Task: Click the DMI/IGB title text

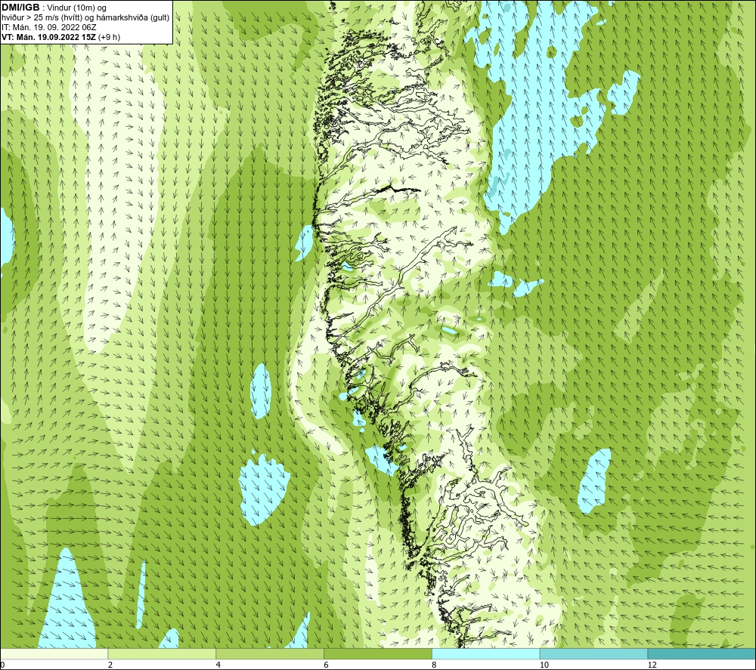Action: tap(20, 8)
